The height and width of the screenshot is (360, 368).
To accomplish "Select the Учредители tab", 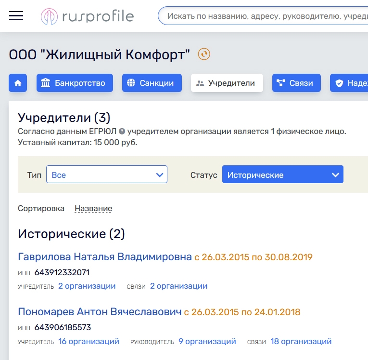I will click(227, 83).
